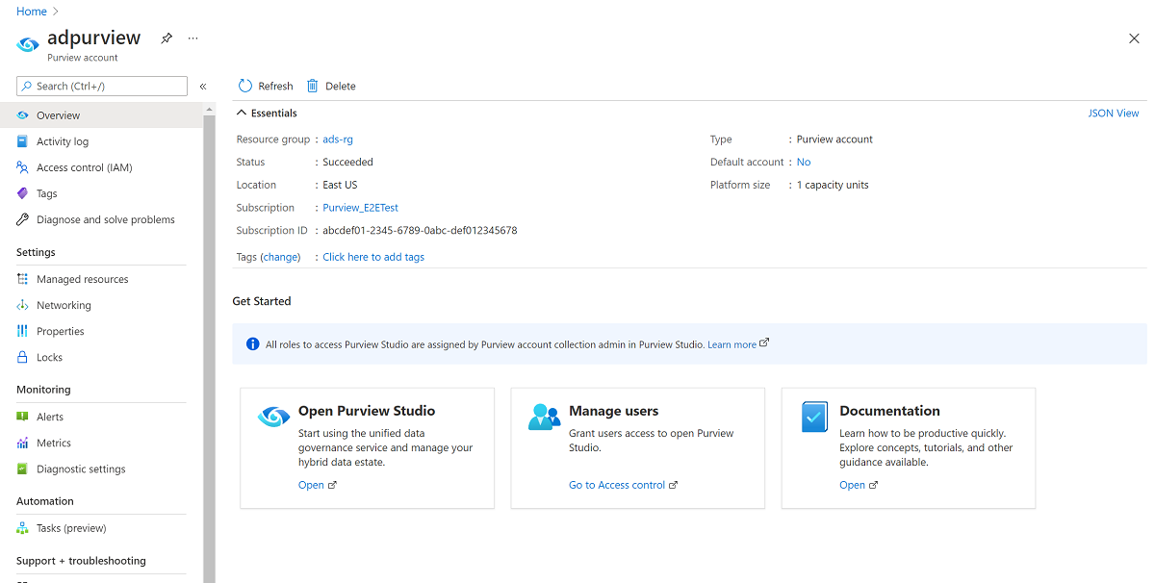
Task: Pin the adpurview resource
Action: [167, 38]
